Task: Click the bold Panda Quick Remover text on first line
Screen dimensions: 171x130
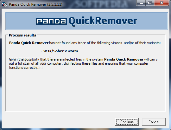Action: point(29,43)
